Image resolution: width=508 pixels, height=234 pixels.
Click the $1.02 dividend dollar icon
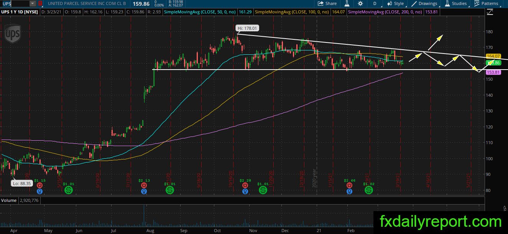point(368,190)
